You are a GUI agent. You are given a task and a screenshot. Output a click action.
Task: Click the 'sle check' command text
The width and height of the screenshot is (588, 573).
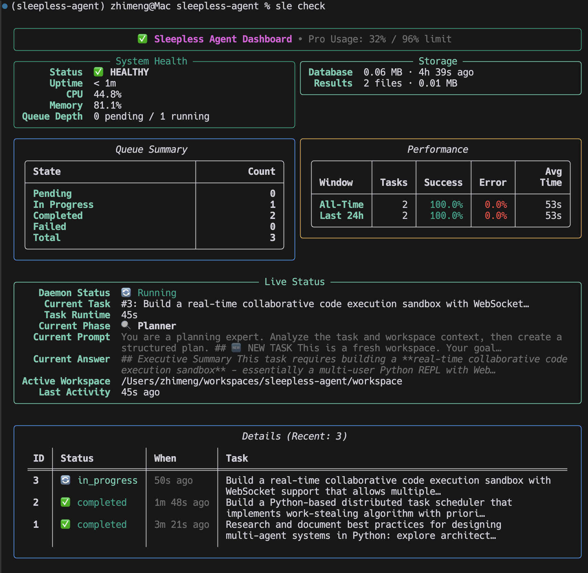[300, 6]
